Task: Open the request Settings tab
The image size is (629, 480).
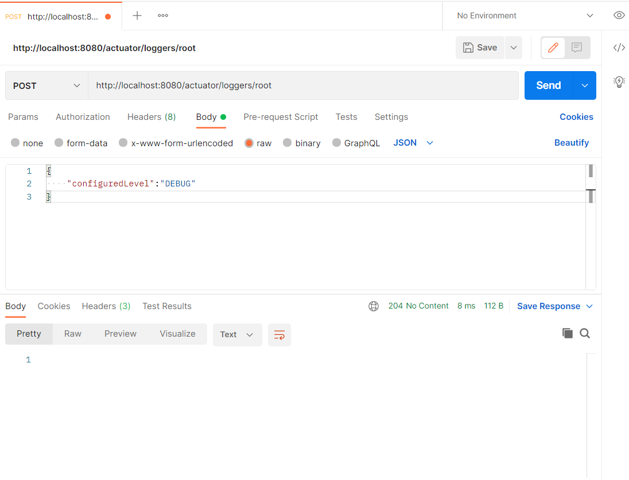Action: click(x=391, y=116)
